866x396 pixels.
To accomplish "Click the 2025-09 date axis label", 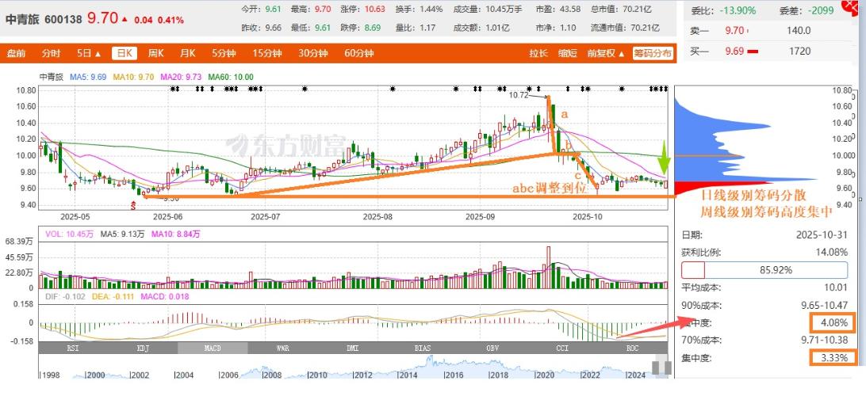I will pos(480,217).
